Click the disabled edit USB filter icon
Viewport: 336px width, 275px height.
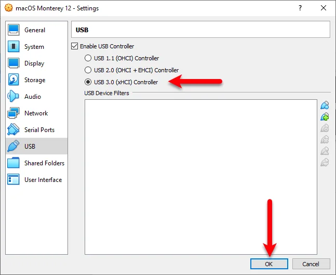325,128
